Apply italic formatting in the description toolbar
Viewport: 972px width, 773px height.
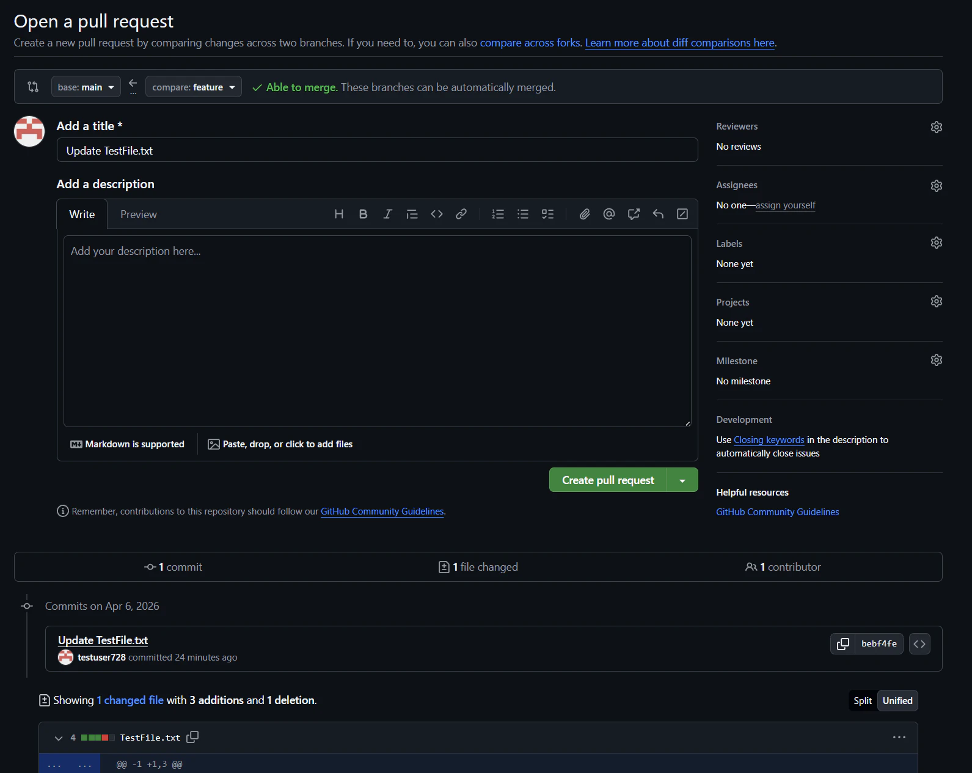click(x=387, y=214)
